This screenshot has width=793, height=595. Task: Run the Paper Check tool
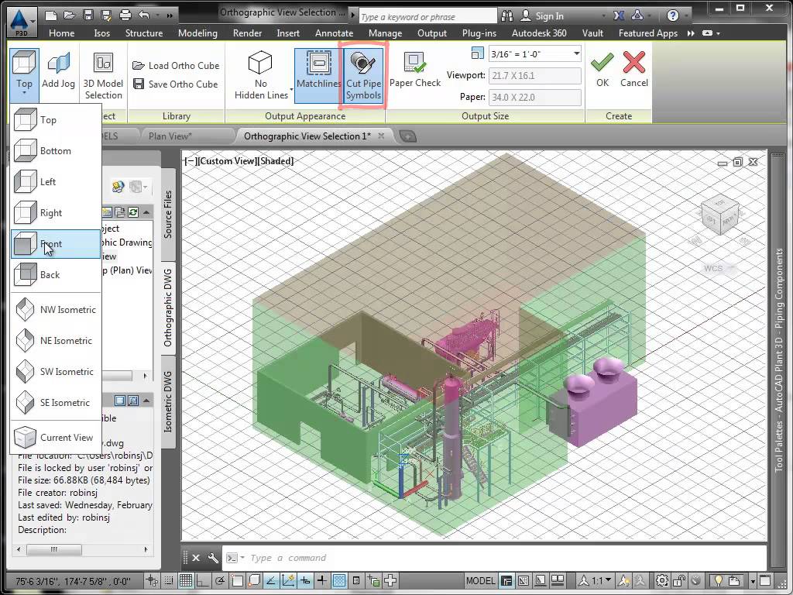tap(415, 71)
